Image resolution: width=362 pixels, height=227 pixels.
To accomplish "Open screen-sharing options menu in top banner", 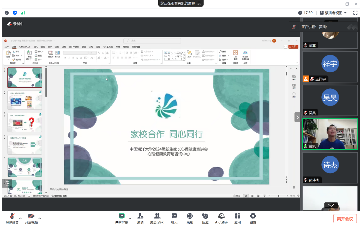I will [x=199, y=3].
